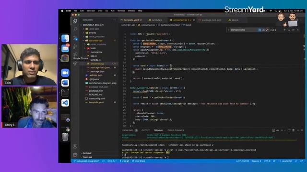Open the Terminal menu in menu bar

click(121, 11)
